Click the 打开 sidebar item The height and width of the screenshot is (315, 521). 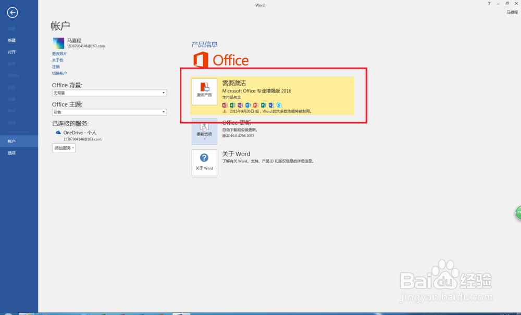[11, 52]
